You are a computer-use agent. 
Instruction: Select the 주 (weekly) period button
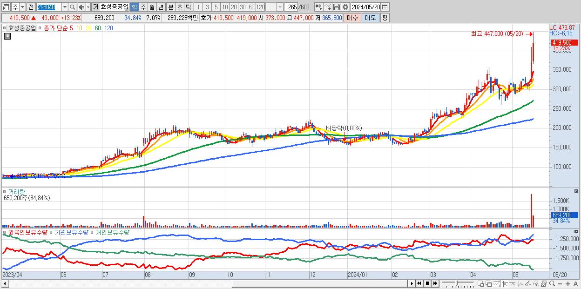(x=143, y=7)
